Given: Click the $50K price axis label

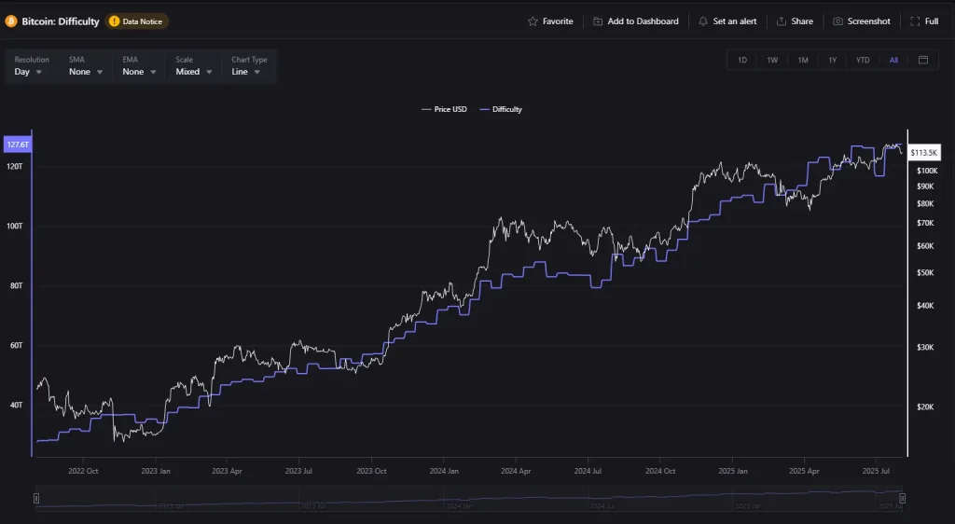Looking at the screenshot, I should (x=925, y=272).
